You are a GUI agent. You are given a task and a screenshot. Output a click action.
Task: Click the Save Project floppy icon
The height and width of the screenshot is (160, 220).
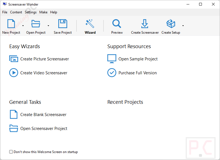pyautogui.click(x=63, y=24)
